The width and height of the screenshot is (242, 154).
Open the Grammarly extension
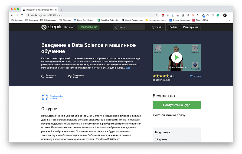(x=218, y=15)
